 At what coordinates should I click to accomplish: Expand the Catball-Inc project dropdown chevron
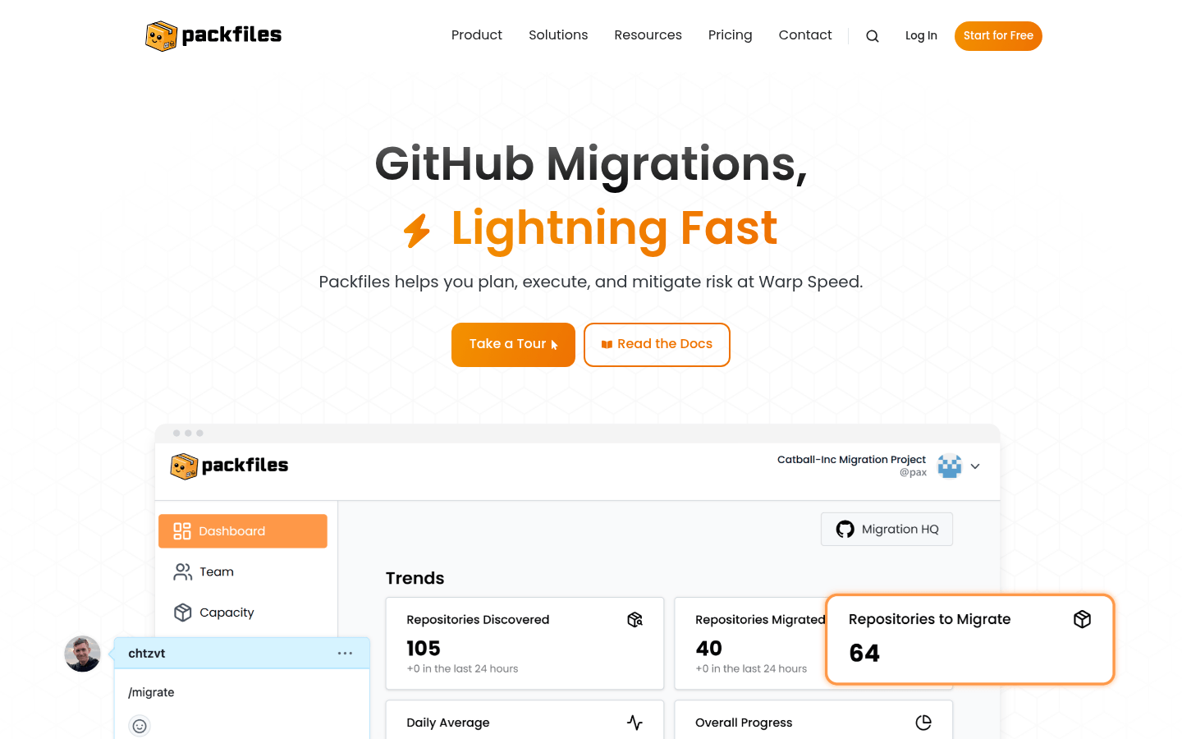(975, 466)
